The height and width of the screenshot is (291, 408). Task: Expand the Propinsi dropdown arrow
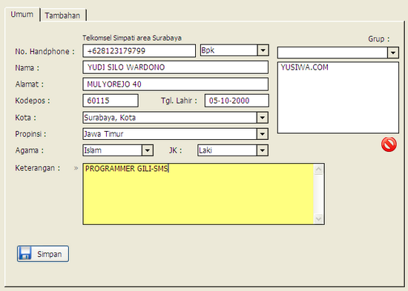(x=263, y=134)
